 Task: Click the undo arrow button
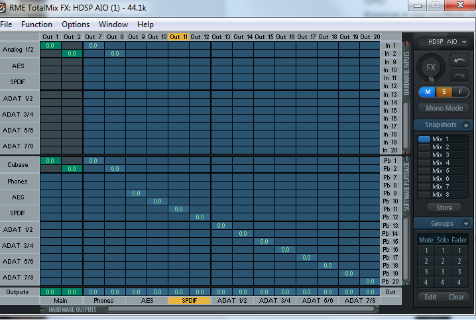tap(459, 61)
